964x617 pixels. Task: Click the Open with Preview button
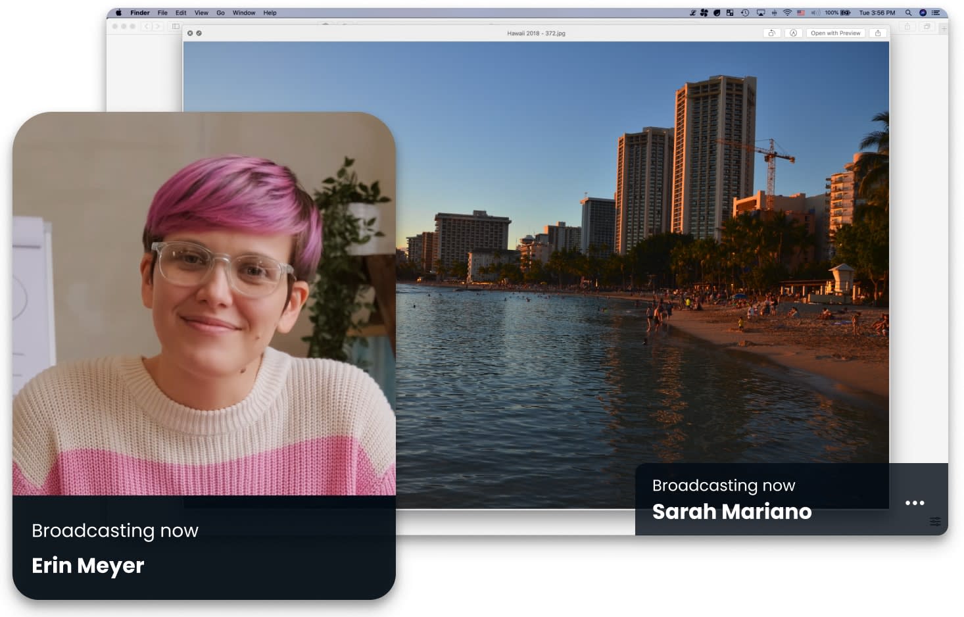[835, 33]
